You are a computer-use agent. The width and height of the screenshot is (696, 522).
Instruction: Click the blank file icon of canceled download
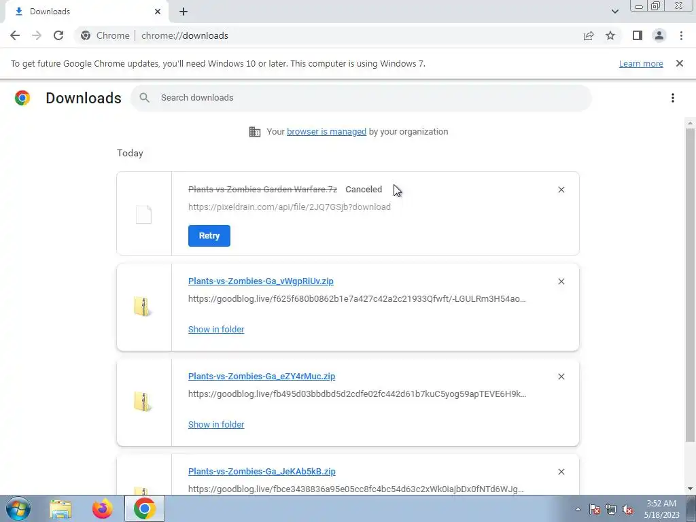click(x=144, y=214)
